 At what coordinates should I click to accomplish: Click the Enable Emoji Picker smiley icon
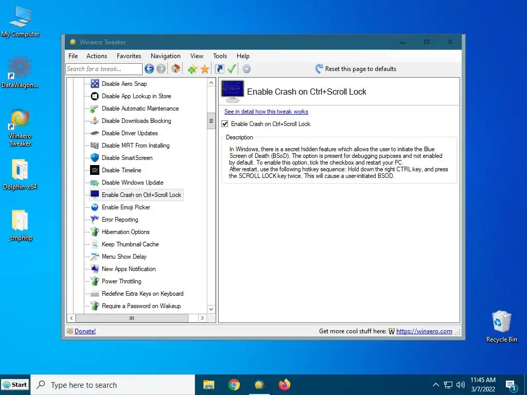[x=95, y=207]
